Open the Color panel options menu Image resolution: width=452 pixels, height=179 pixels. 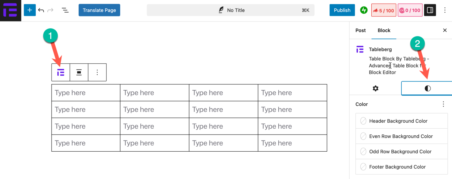[x=443, y=104]
